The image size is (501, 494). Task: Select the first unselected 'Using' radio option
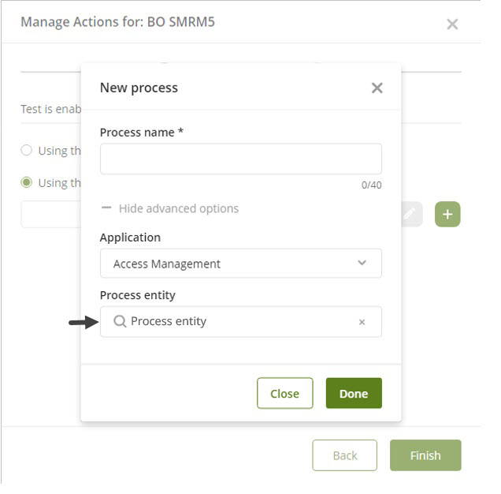click(27, 151)
